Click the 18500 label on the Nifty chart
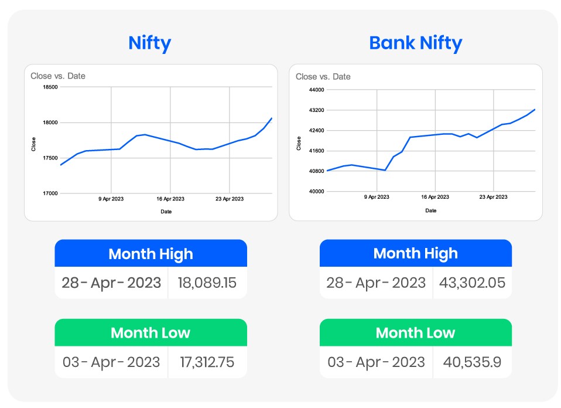Image resolution: width=561 pixels, height=408 pixels. 51,87
